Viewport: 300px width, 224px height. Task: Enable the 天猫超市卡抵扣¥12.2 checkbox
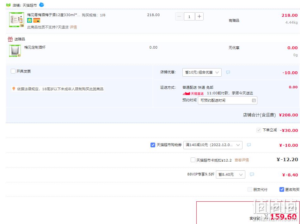(193, 160)
